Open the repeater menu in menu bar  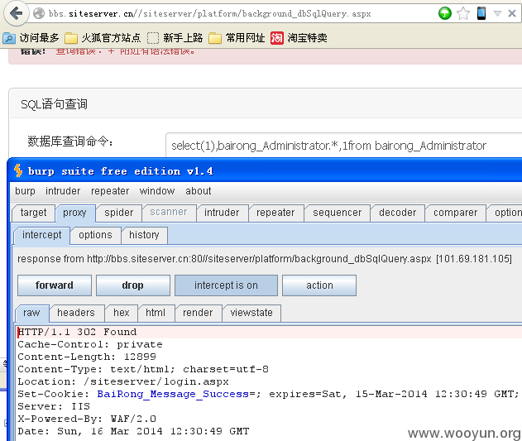[x=110, y=191]
